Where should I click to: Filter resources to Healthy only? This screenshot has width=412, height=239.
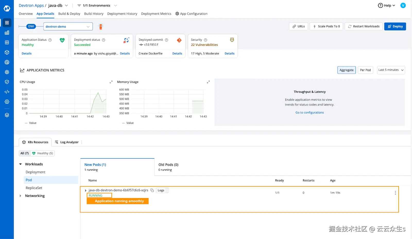[42, 153]
